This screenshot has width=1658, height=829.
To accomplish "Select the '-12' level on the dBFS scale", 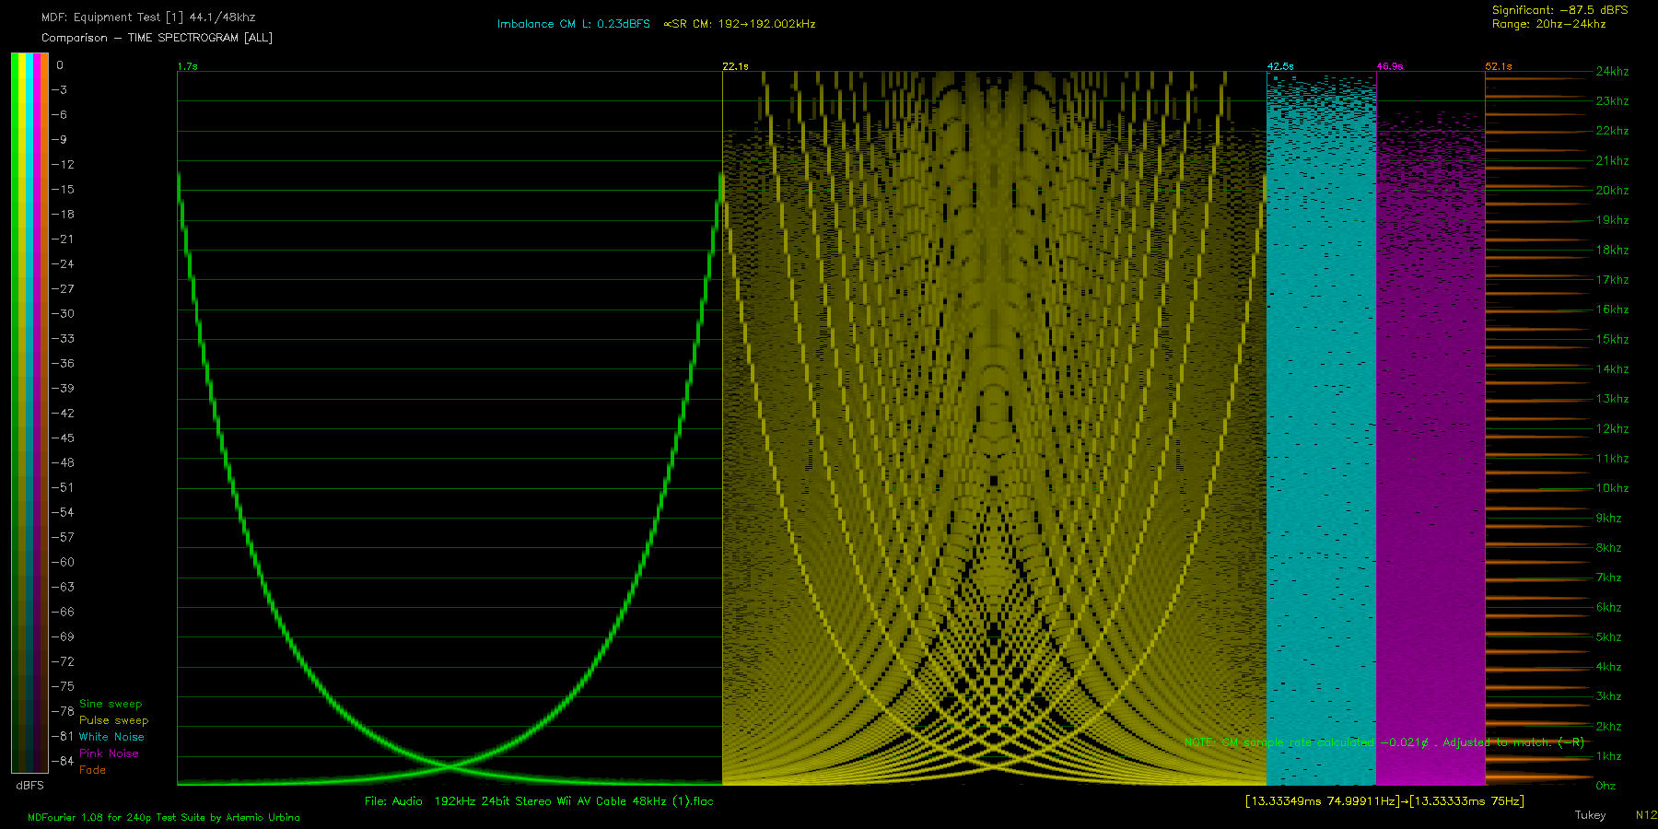I will [63, 165].
